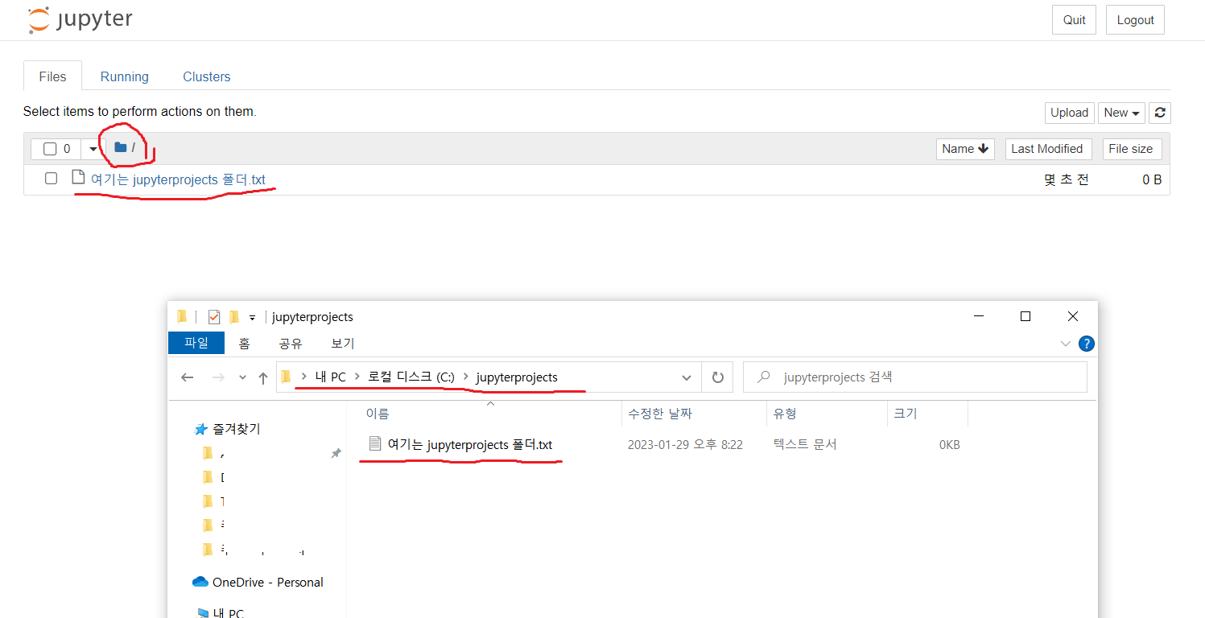Click the Properties checkmark icon in Explorer title bar
This screenshot has width=1205, height=618.
[x=214, y=317]
